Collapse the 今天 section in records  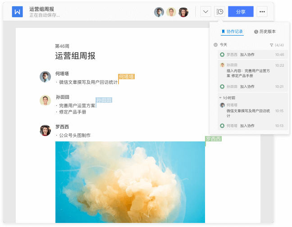[216, 45]
